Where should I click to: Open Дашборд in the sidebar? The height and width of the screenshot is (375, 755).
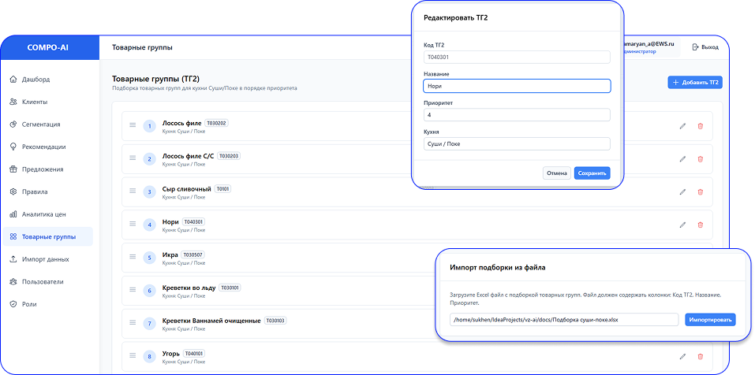[36, 80]
